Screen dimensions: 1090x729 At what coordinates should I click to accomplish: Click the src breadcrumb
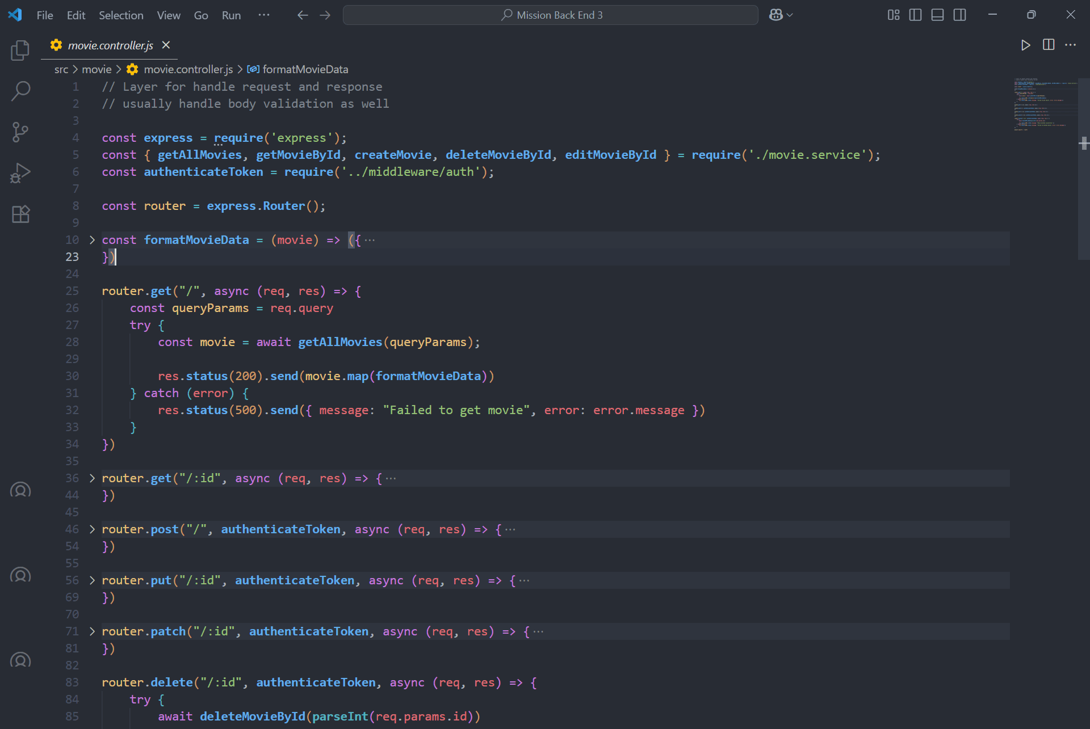click(61, 69)
